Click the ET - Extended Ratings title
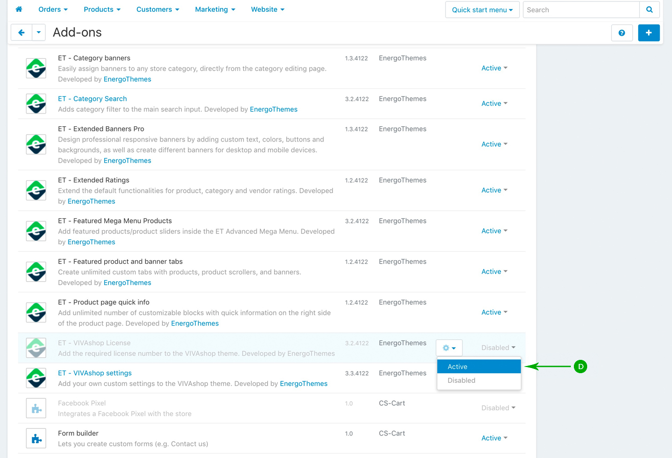 pos(94,180)
